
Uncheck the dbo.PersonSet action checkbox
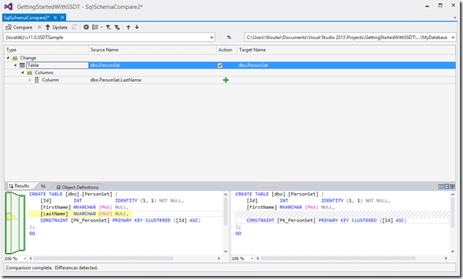click(x=220, y=66)
